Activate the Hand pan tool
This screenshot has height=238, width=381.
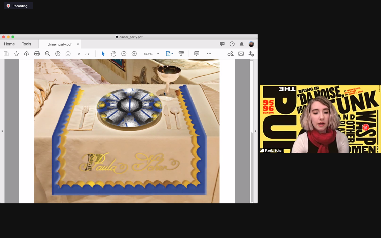point(113,54)
